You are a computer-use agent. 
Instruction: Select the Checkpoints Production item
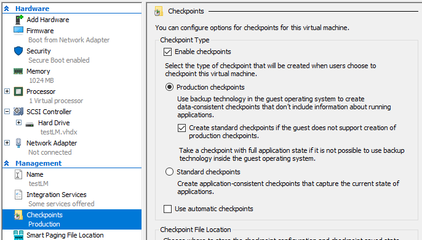(72, 219)
